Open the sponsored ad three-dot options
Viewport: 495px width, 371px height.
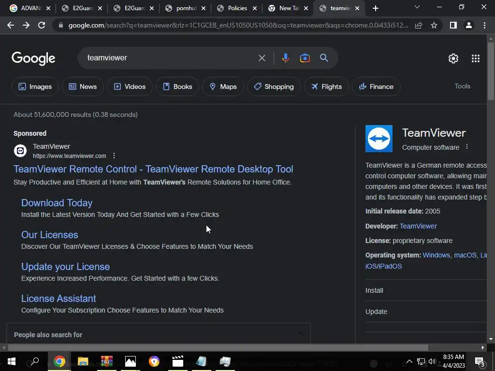click(114, 156)
